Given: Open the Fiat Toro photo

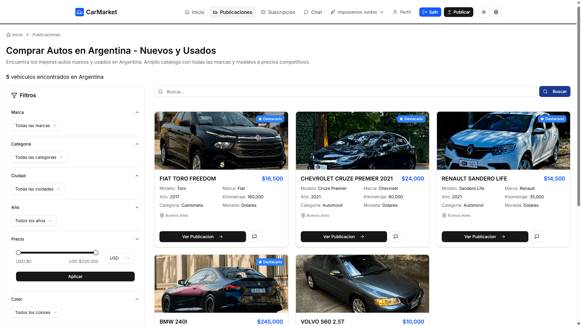Looking at the screenshot, I should 221,141.
